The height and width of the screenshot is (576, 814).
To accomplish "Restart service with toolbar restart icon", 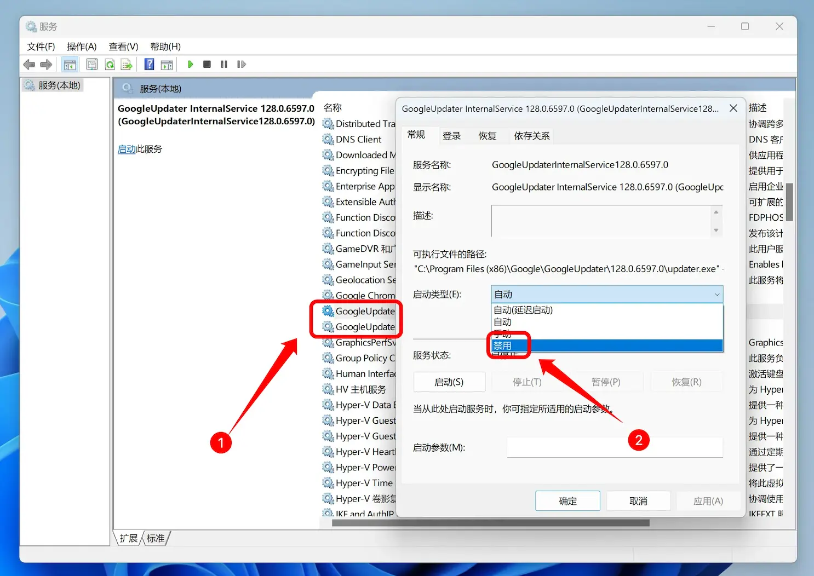I will tap(242, 65).
